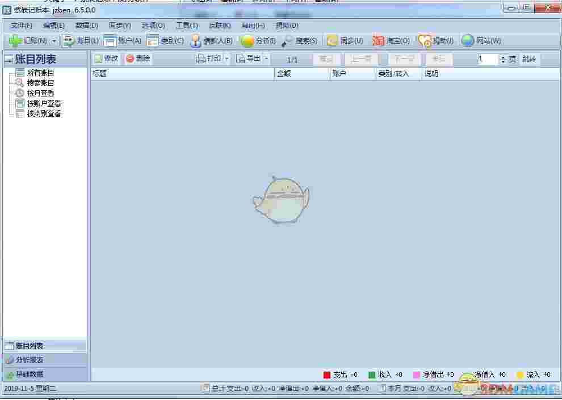
Task: Click the 类别/转入 column header
Action: click(x=399, y=74)
